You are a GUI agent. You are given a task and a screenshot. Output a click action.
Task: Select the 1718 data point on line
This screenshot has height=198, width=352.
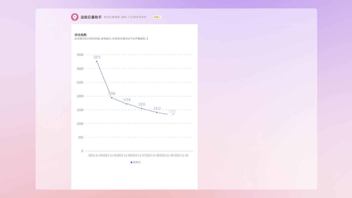click(x=127, y=104)
